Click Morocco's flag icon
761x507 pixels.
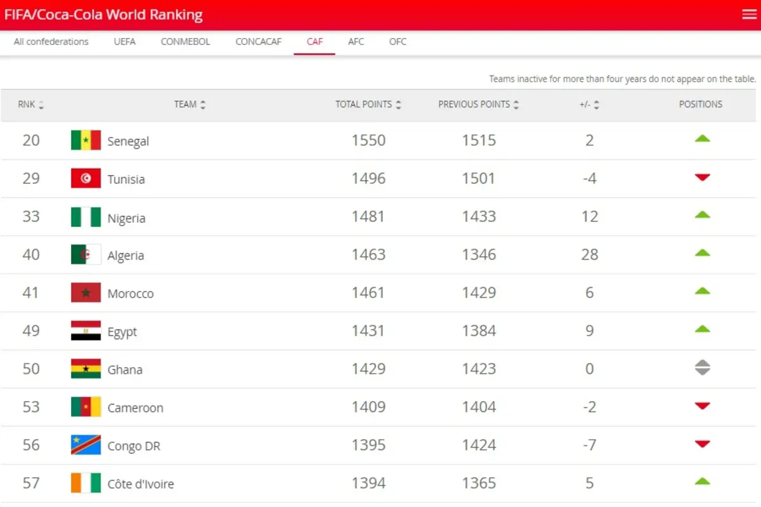(86, 292)
